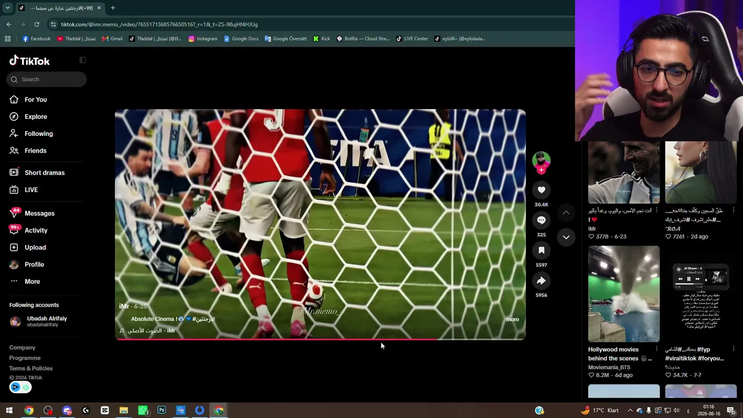Collapse the TikTok sidebar panel icon
Viewport: 743px width, 418px height.
click(x=82, y=60)
